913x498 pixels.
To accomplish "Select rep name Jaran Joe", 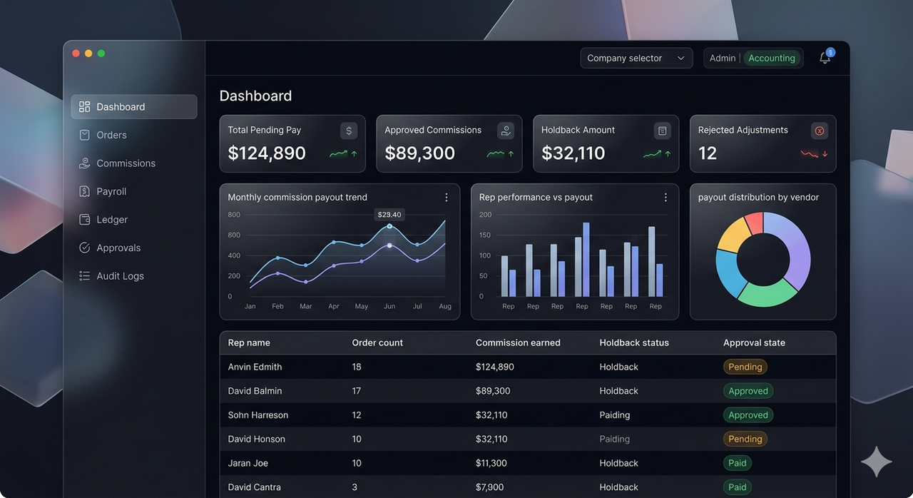I will (248, 463).
